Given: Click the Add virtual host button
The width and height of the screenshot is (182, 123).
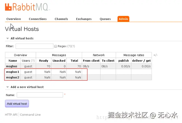Looking at the screenshot, I should click(17, 104).
